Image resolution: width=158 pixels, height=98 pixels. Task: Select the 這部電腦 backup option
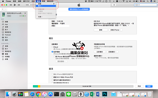pos(52,52)
